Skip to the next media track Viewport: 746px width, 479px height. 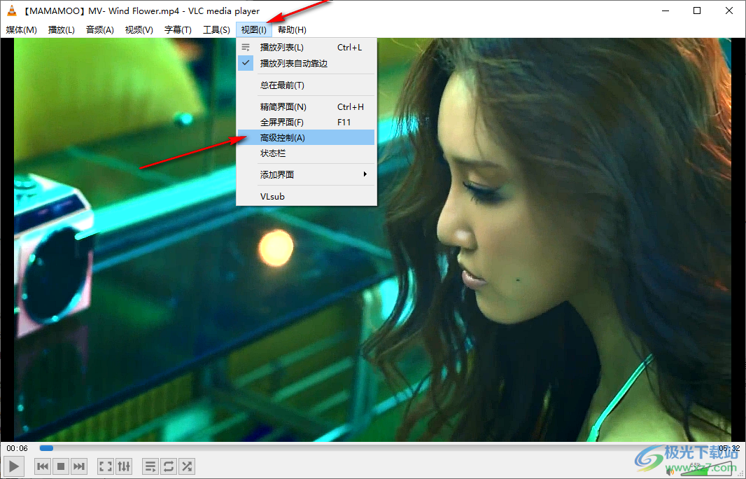pyautogui.click(x=79, y=466)
